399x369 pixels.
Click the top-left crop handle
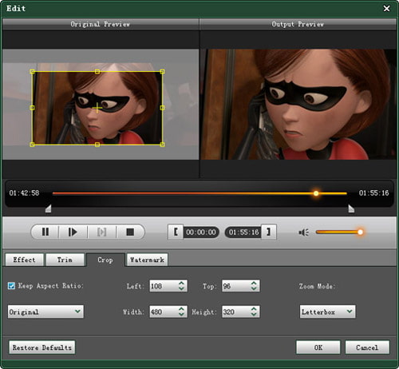tap(32, 72)
